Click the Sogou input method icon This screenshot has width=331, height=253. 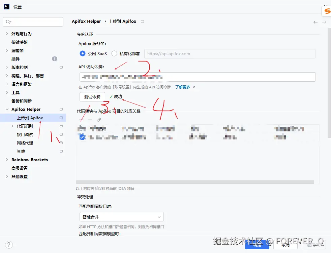coord(327,11)
